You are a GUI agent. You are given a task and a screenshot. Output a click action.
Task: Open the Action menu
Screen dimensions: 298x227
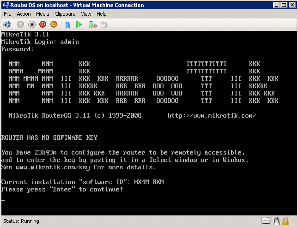tap(24, 14)
